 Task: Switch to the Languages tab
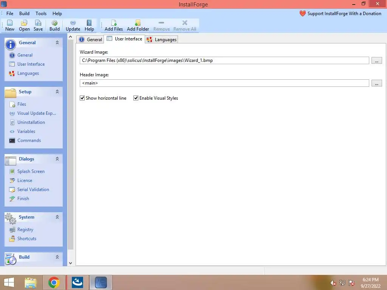[161, 39]
